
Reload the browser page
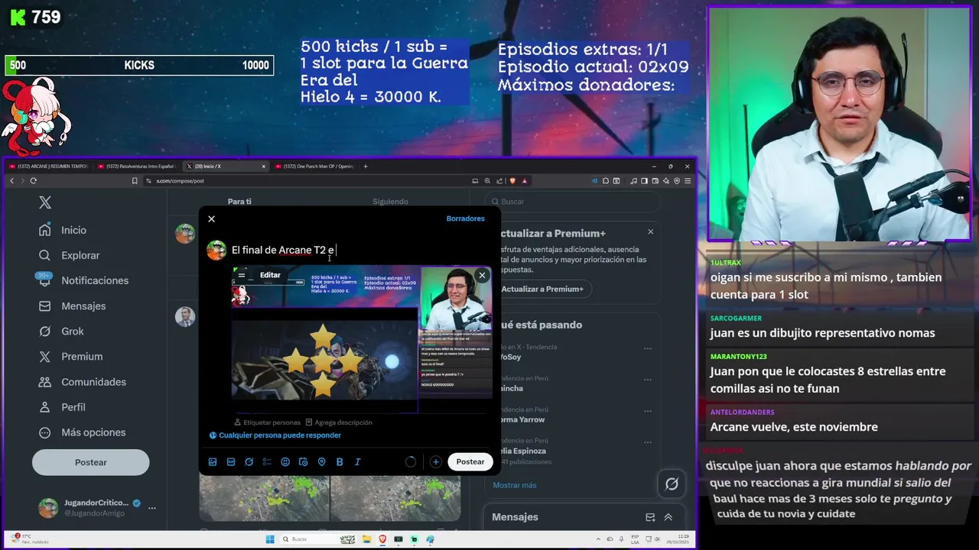(x=33, y=181)
